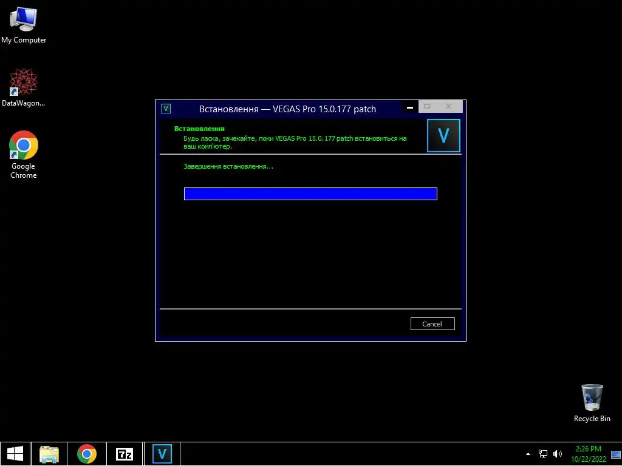Click the installer title bar V icon
This screenshot has width=622, height=466.
[x=166, y=109]
